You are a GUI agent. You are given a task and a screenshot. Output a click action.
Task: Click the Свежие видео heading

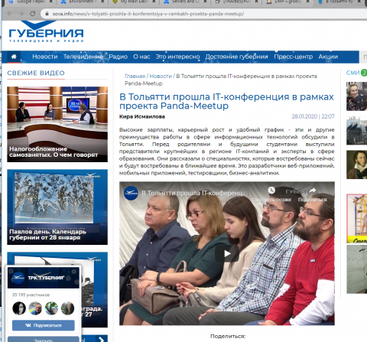(x=36, y=73)
